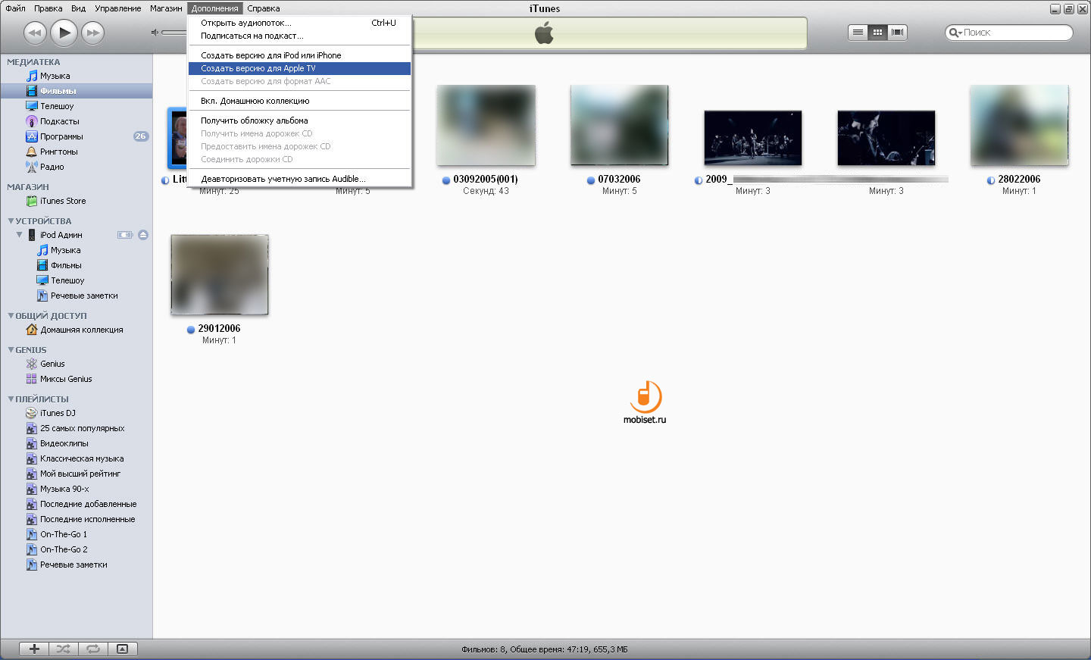Open the Подкасты library item
This screenshot has height=660, width=1091.
59,121
